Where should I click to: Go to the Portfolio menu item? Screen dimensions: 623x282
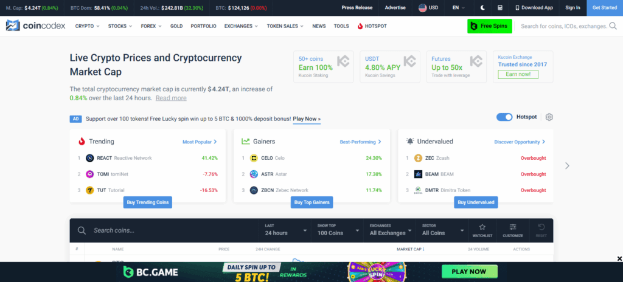pyautogui.click(x=203, y=26)
